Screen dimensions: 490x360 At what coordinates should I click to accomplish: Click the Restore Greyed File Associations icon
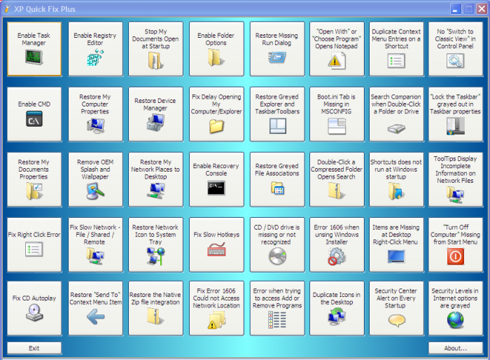point(277,188)
